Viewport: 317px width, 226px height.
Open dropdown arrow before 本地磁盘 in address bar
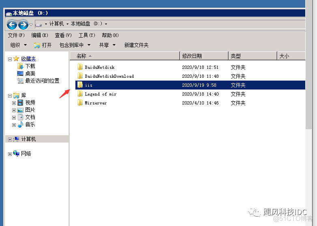(67, 24)
